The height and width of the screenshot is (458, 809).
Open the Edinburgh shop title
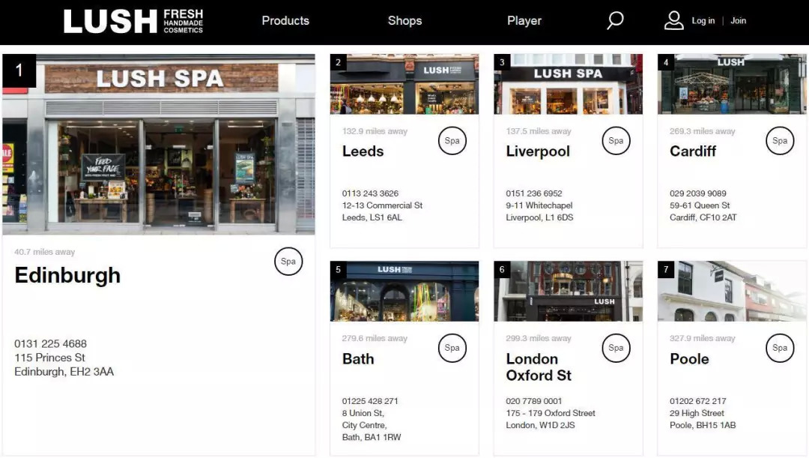click(x=67, y=275)
